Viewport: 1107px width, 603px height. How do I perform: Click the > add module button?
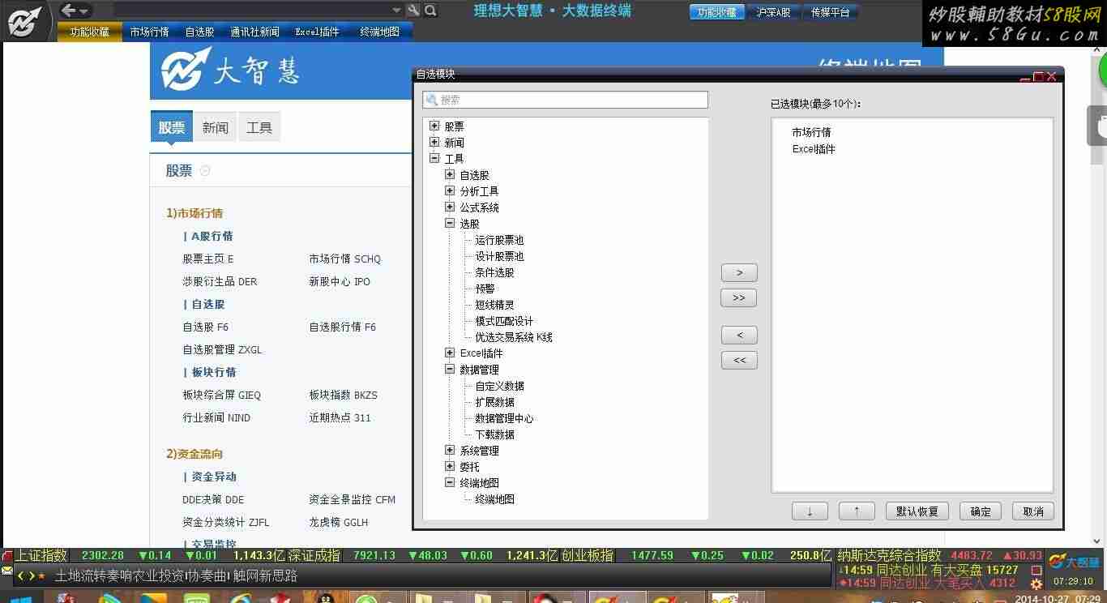click(739, 273)
